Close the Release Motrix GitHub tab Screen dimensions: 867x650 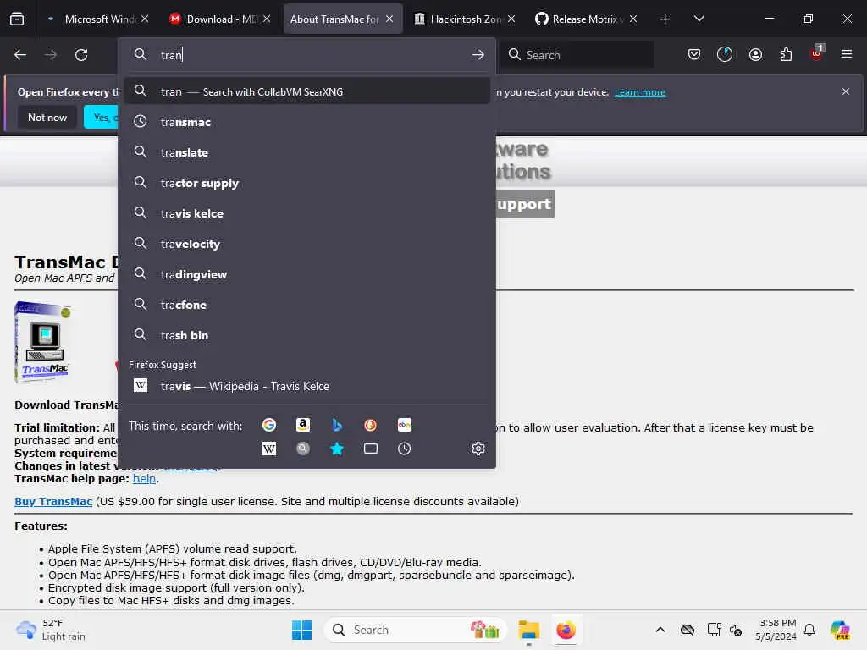(633, 19)
